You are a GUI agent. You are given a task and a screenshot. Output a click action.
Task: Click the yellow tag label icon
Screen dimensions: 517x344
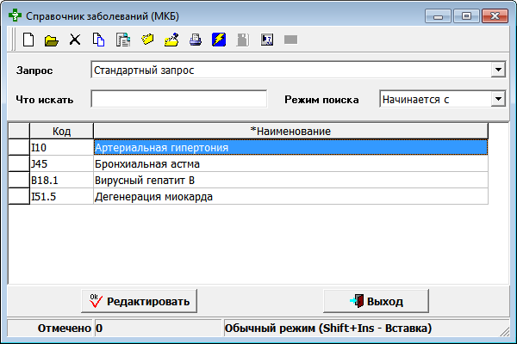point(147,40)
